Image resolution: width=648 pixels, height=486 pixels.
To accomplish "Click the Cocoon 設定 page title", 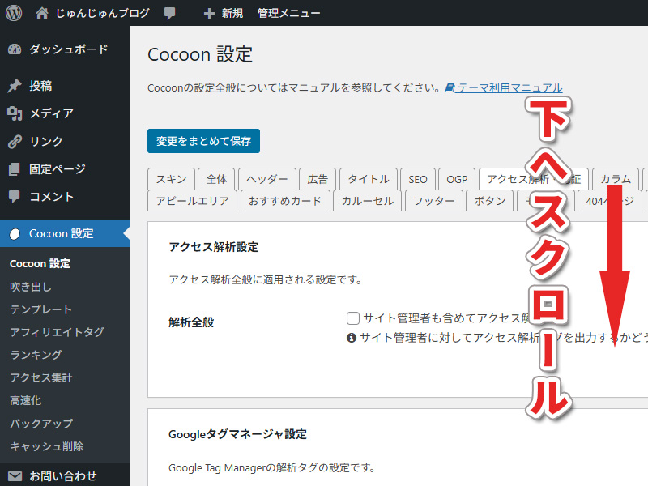I will point(200,54).
